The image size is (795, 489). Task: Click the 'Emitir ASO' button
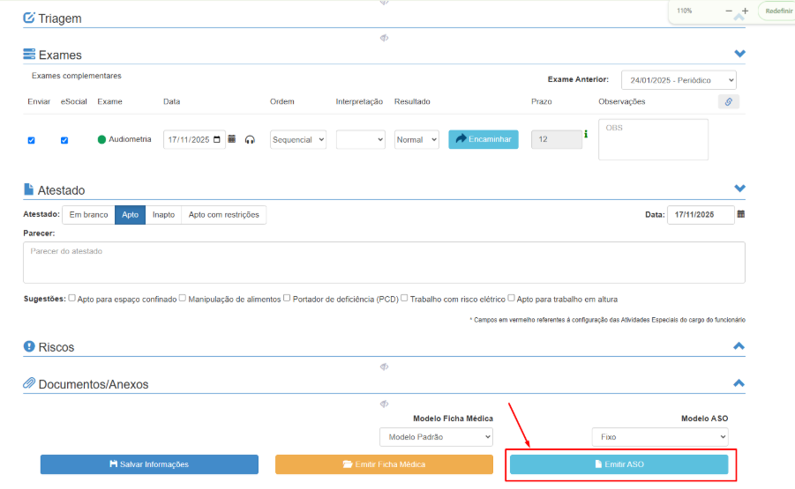[x=619, y=464]
